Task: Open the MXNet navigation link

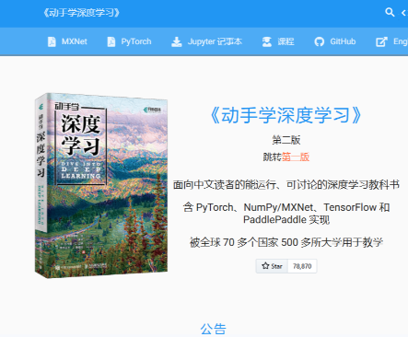Action: click(x=67, y=41)
